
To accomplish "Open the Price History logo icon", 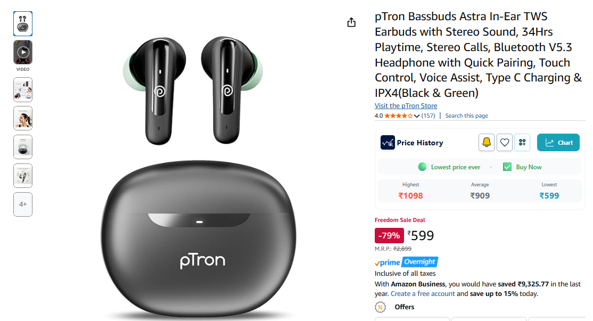I will click(x=388, y=143).
